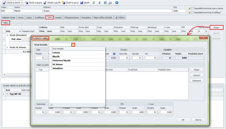Click the Příjmení field containing Zvara
Screen dimensions: 226x129
coord(107,11)
